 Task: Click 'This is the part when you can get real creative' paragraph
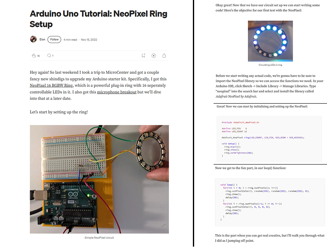coord(269,238)
